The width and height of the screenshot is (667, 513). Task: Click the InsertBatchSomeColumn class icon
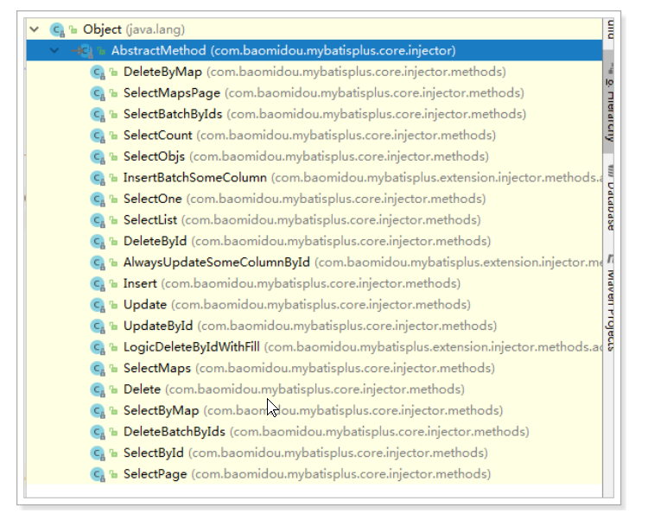(98, 178)
